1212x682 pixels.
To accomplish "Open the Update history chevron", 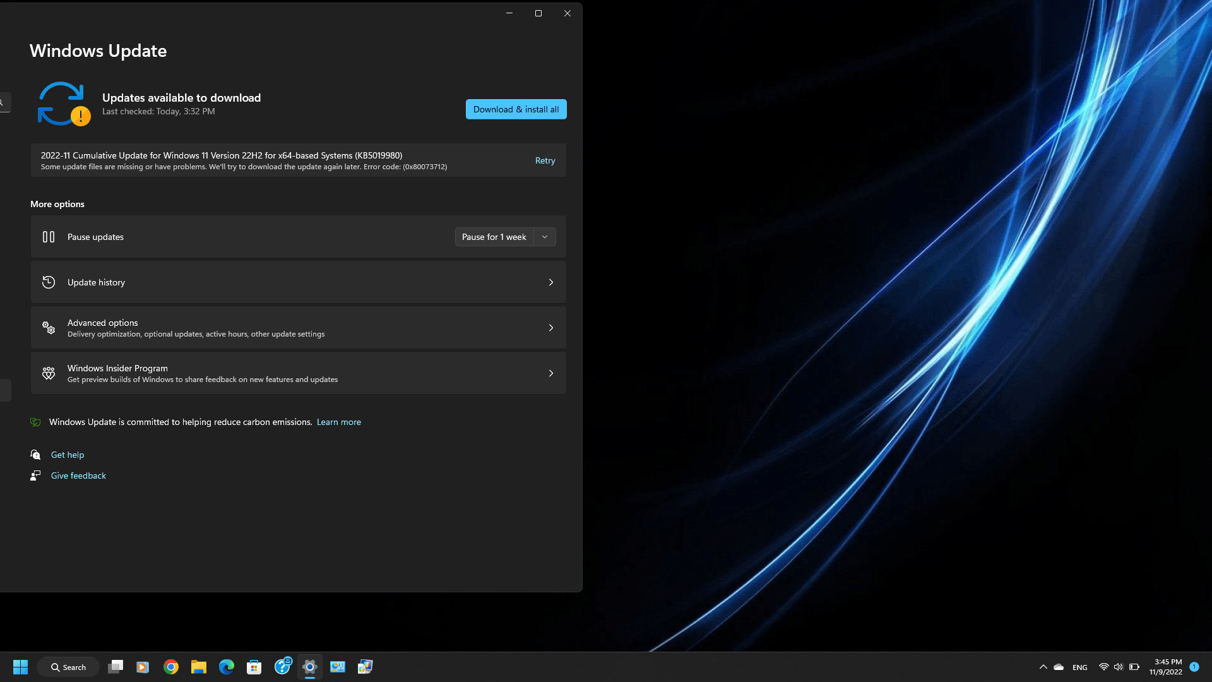I will tap(551, 282).
